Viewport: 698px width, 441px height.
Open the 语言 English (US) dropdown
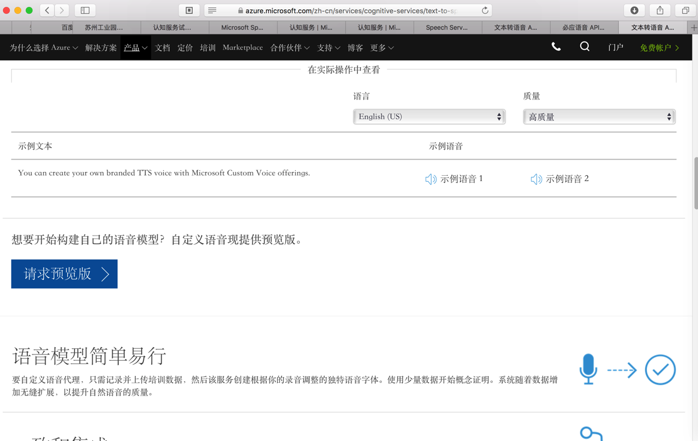tap(429, 117)
